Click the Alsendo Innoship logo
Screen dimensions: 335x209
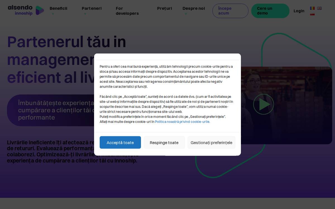coord(26,10)
